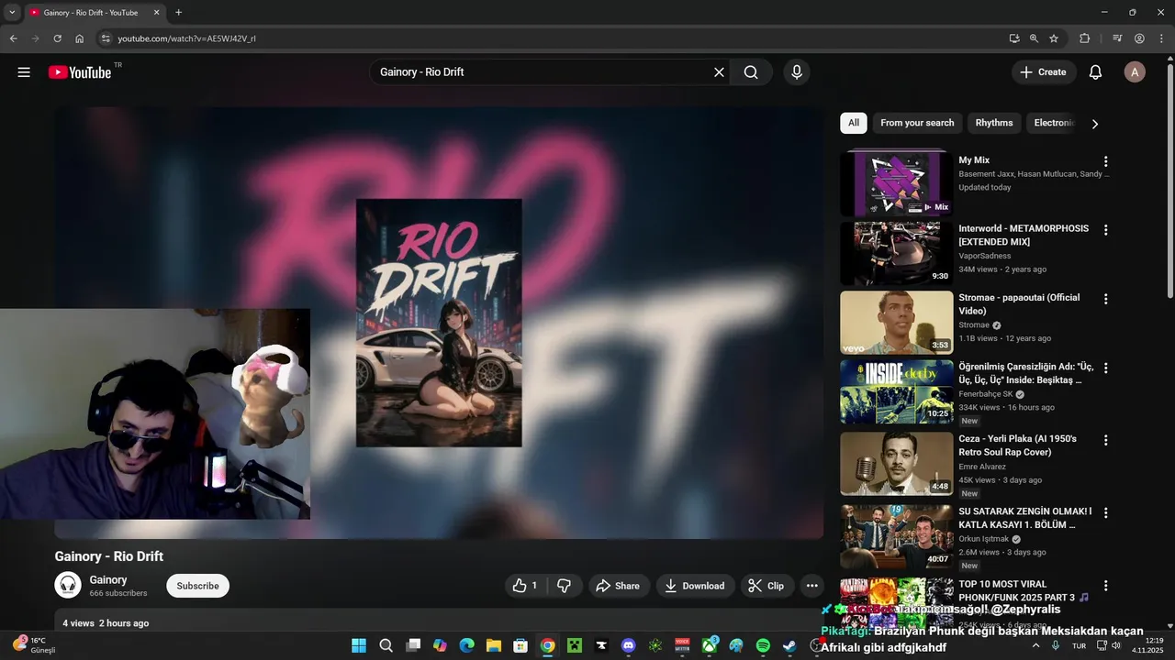
Task: Open the SU SATARAK ZENGİN OLMAK video title
Action: click(x=1024, y=518)
